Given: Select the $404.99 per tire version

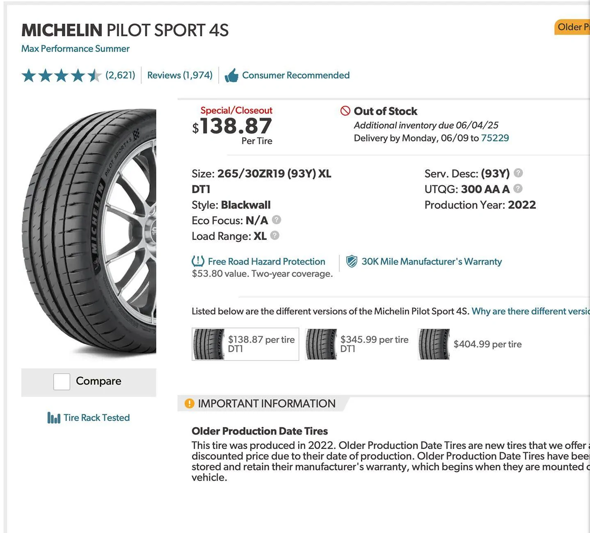Looking at the screenshot, I should click(x=470, y=344).
